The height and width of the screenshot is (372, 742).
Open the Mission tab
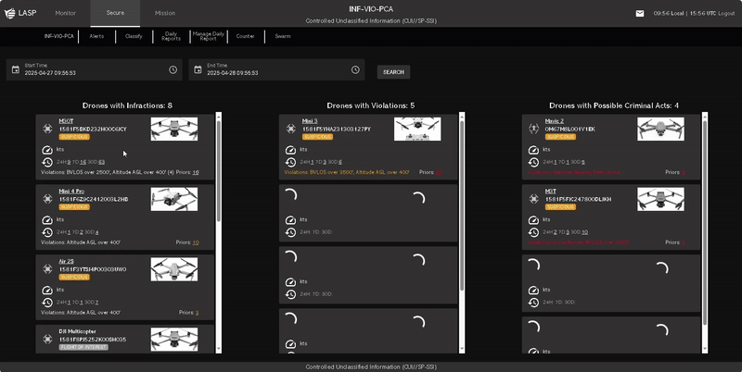pyautogui.click(x=165, y=13)
